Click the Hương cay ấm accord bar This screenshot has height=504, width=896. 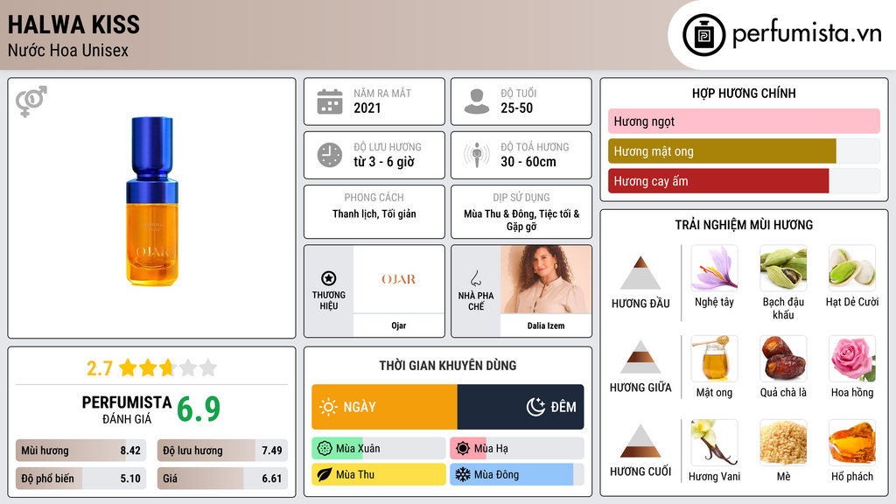744,181
